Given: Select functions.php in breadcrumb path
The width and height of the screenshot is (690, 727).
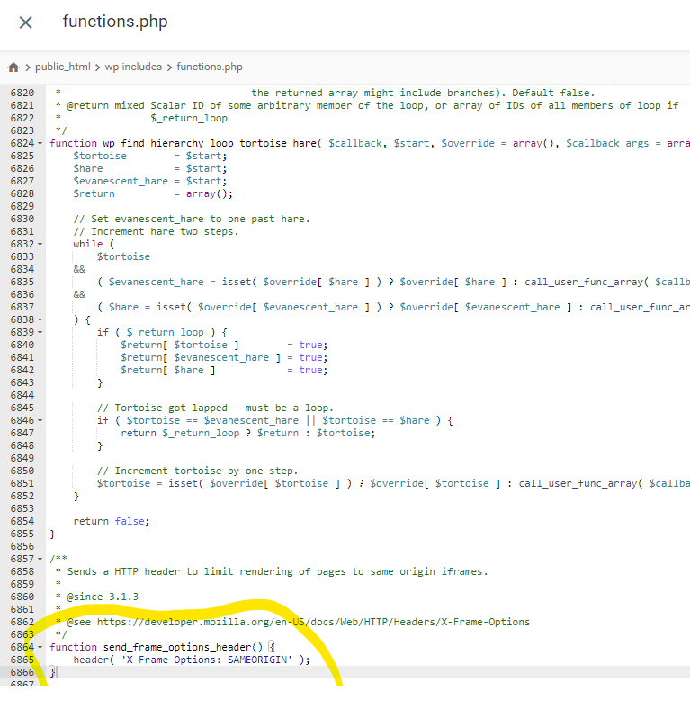Looking at the screenshot, I should coord(209,67).
